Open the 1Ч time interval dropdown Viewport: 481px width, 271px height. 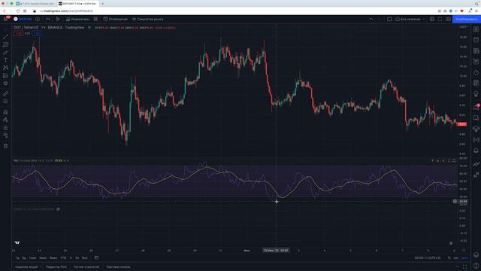(48, 19)
